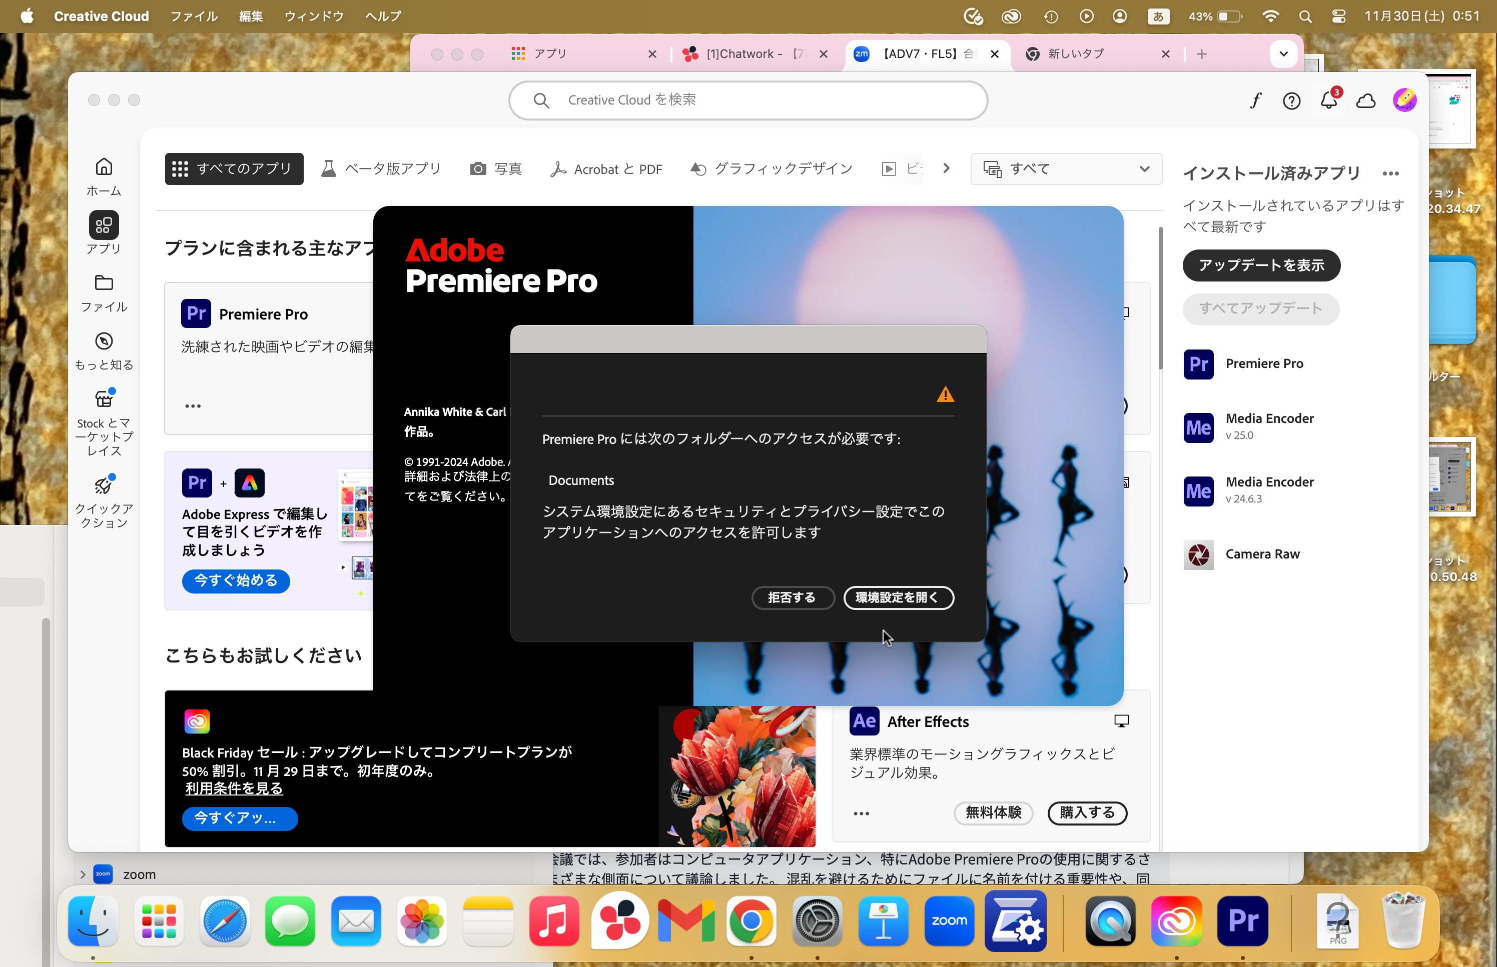Expand the zoom tree item chevron

tap(82, 874)
